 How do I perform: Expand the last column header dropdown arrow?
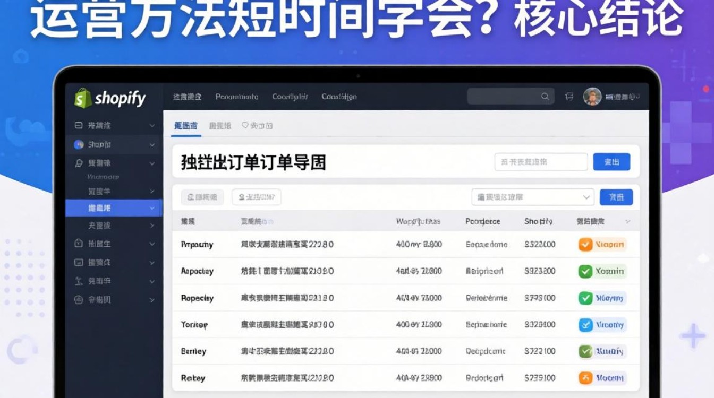[x=628, y=222]
